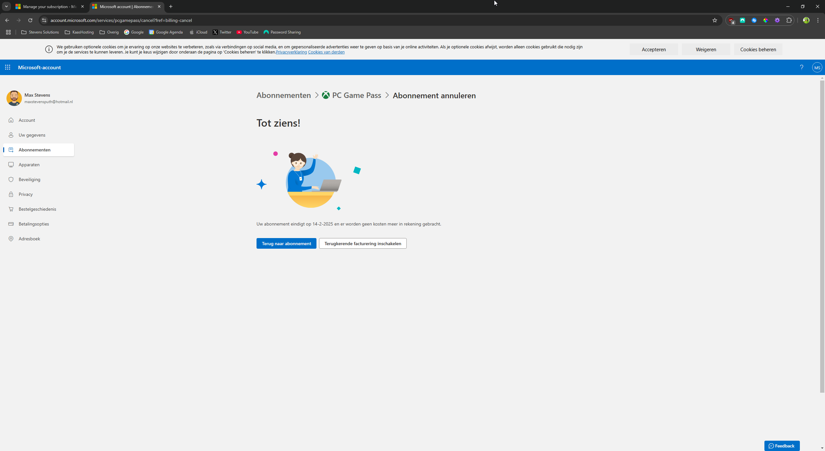Click Terugkerende facturering inschakelen button
Screen dimensions: 825x451
[x=363, y=244]
